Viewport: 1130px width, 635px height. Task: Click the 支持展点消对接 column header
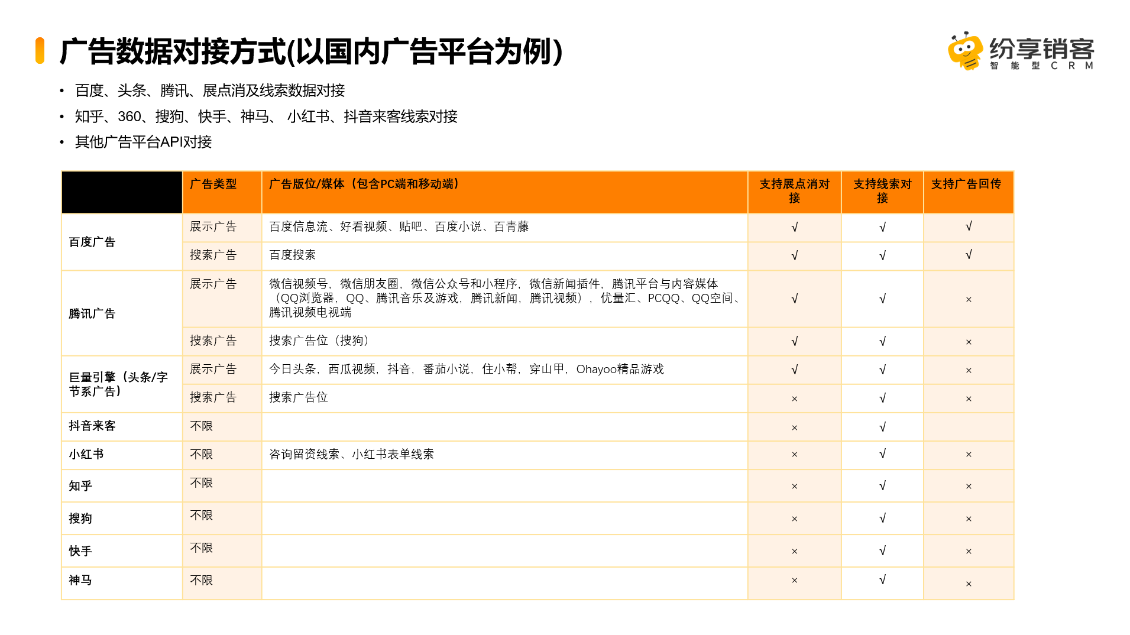click(x=794, y=191)
